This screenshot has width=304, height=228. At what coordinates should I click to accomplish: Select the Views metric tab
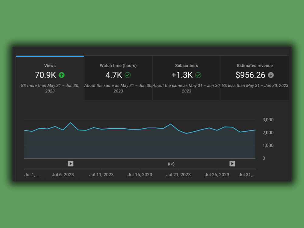(50, 78)
